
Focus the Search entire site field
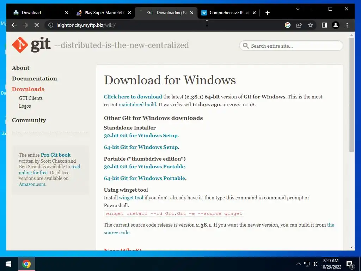291,46
